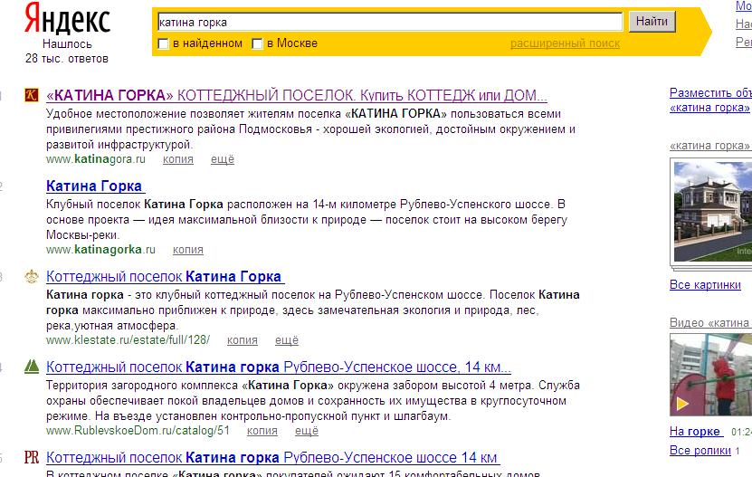Click the 'Найти' search button
This screenshot has width=752, height=477.
(x=652, y=22)
